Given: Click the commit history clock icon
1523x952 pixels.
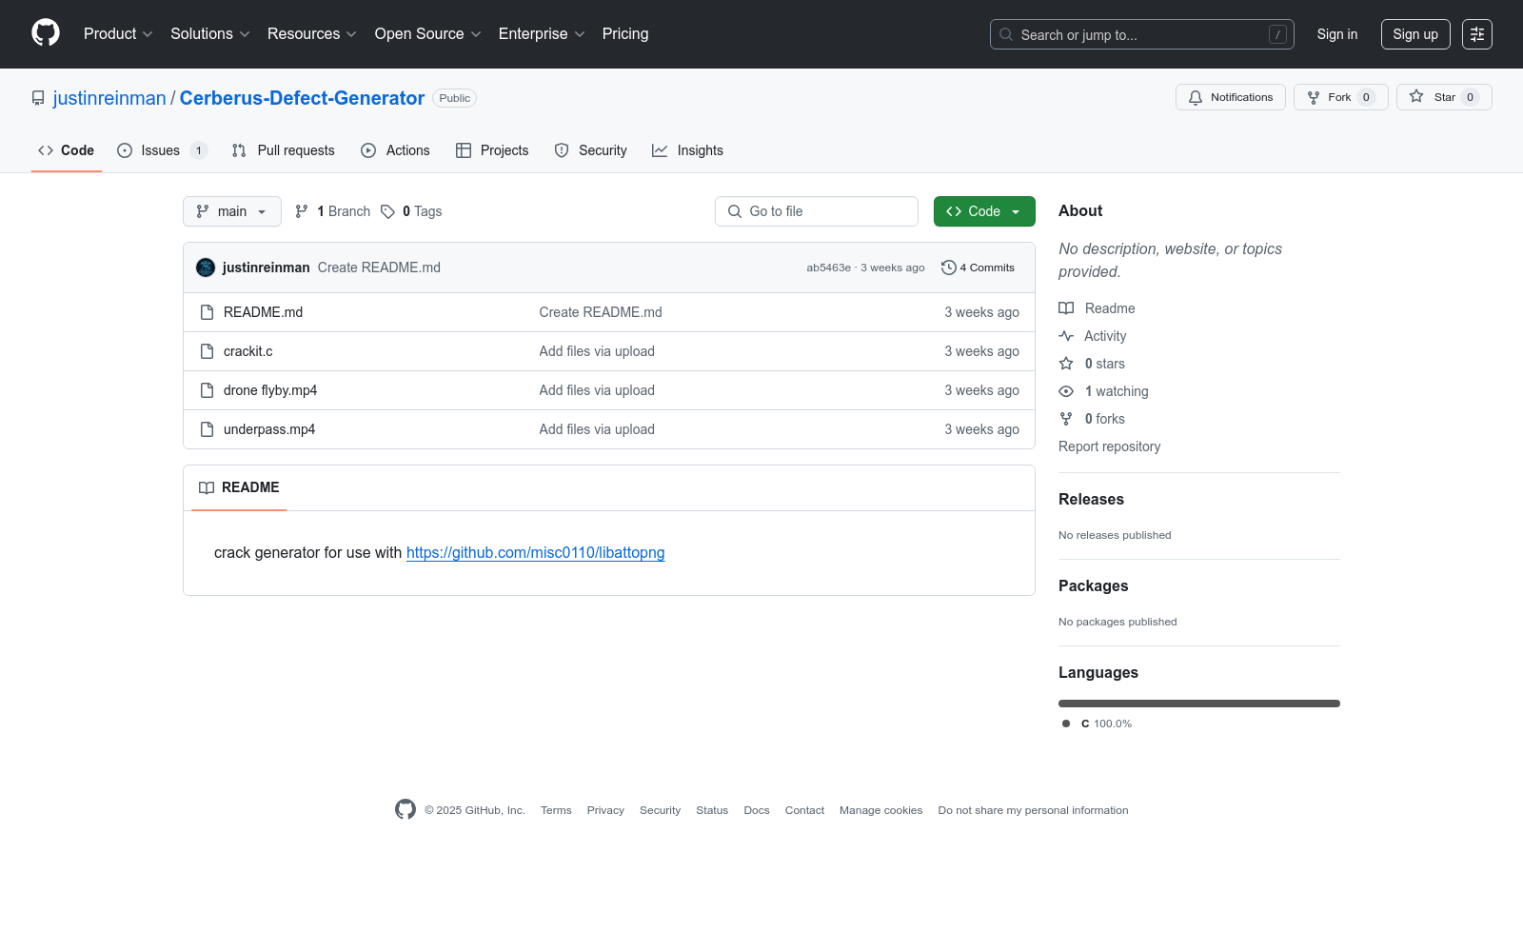Looking at the screenshot, I should click(x=948, y=268).
